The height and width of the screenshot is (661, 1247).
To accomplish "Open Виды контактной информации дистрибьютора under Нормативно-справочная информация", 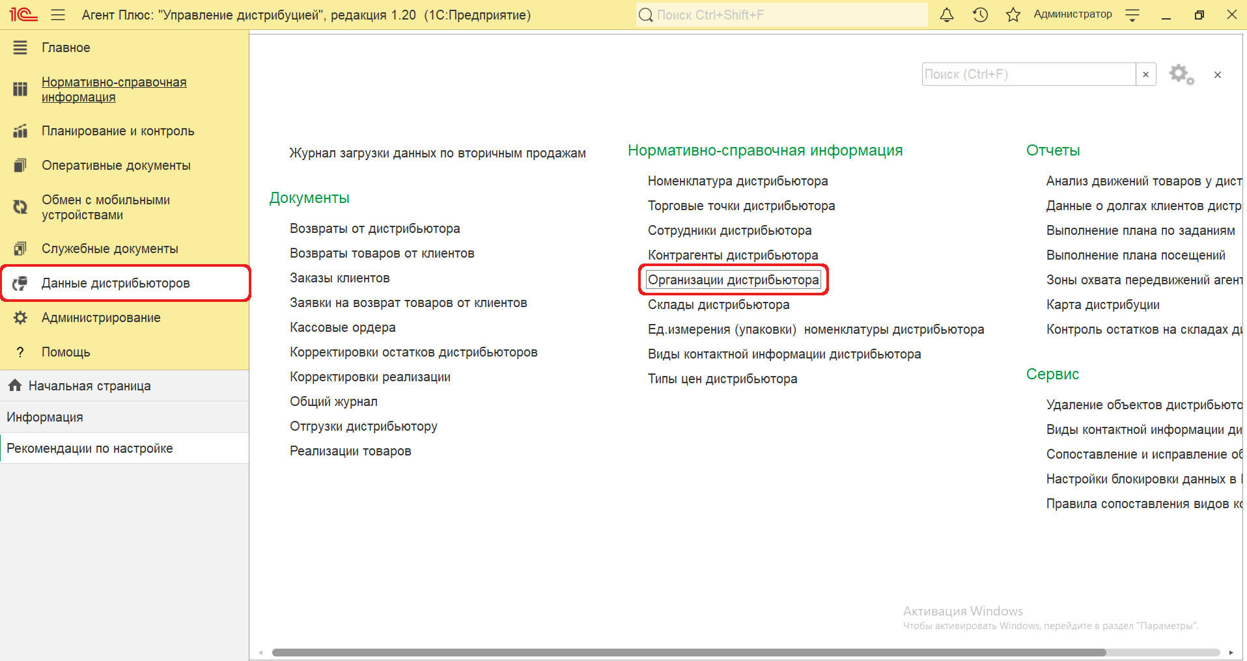I will click(x=784, y=354).
